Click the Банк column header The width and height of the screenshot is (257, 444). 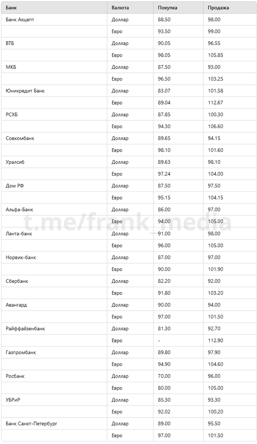point(11,8)
